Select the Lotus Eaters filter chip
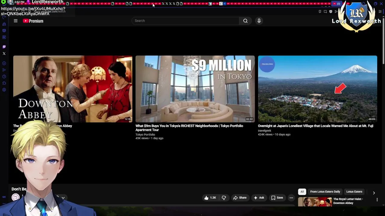Screen dimensions: 385x216 click(354, 192)
